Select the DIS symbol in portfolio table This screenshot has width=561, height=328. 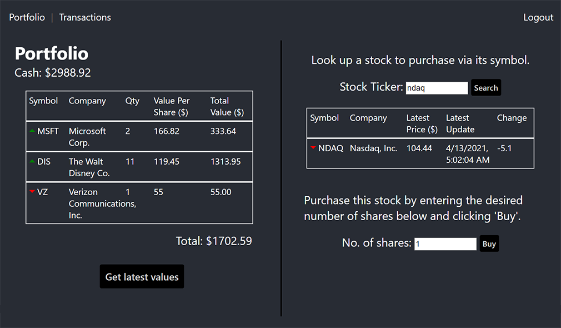point(44,162)
